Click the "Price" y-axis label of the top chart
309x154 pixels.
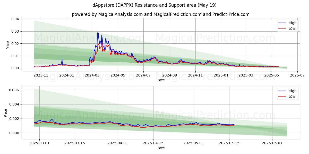(8, 45)
